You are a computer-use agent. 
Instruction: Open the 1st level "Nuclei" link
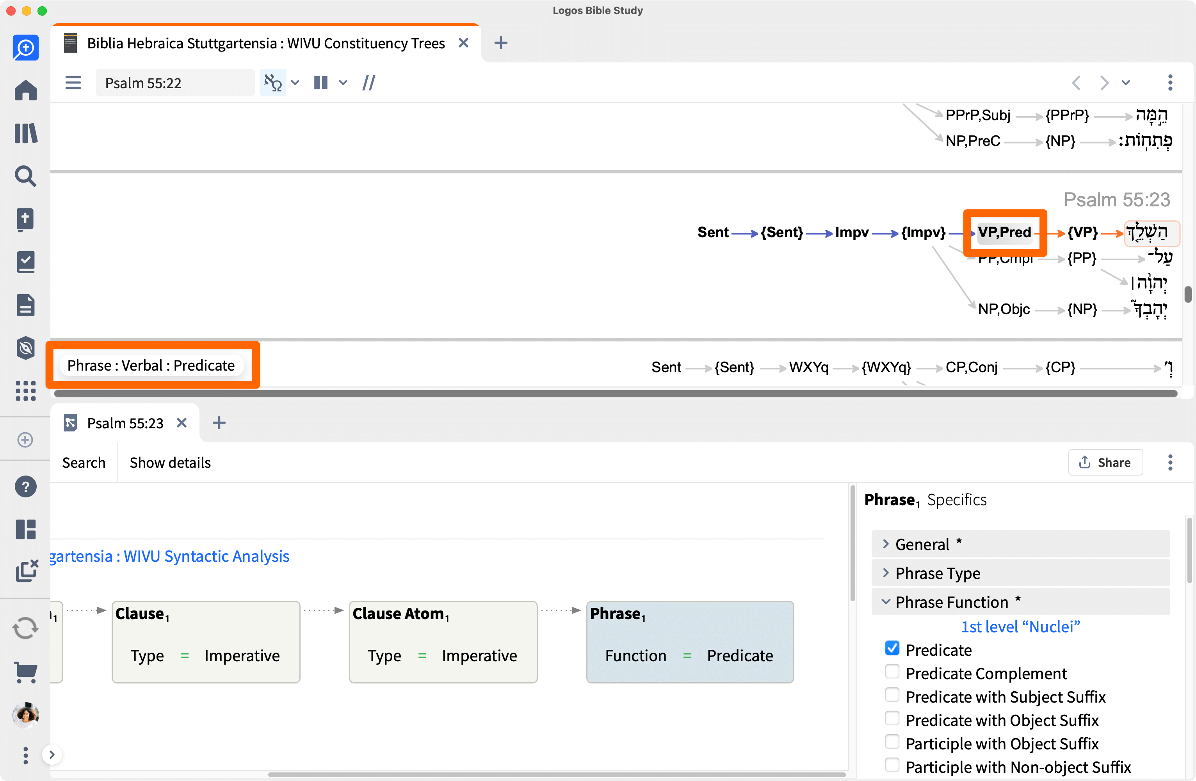pos(1021,627)
